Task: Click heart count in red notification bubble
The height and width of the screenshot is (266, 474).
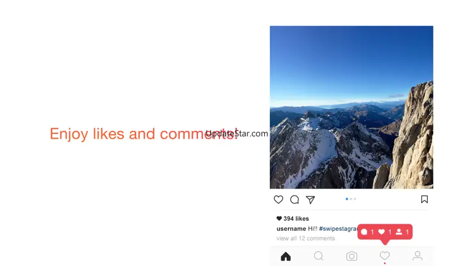Action: [x=385, y=231]
